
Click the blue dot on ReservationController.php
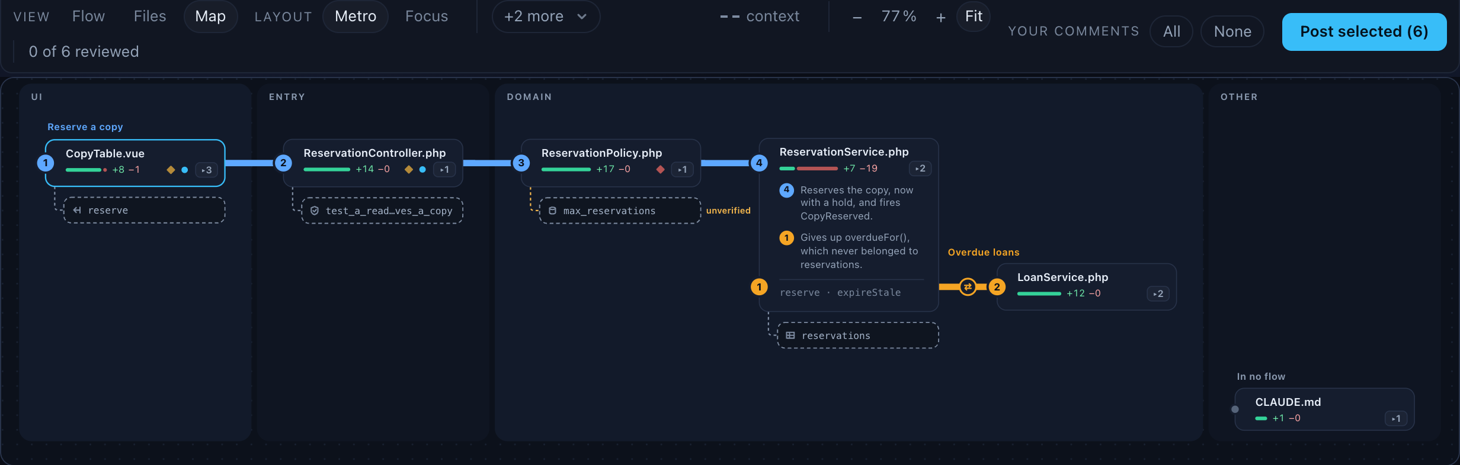coord(422,169)
